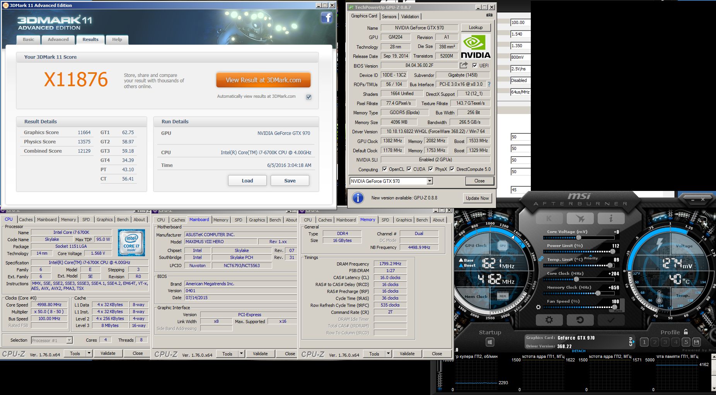Image resolution: width=716 pixels, height=395 pixels.
Task: Click the Close button in GPU-Z
Action: (479, 181)
